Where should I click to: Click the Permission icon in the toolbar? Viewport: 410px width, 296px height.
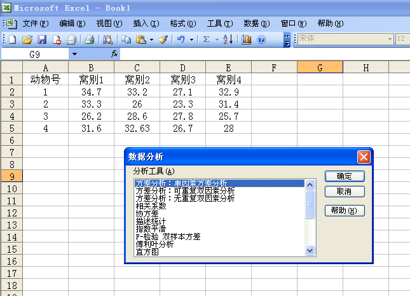57,40
